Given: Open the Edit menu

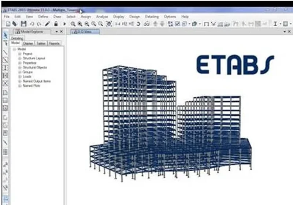Looking at the screenshot, I should (x=18, y=16).
